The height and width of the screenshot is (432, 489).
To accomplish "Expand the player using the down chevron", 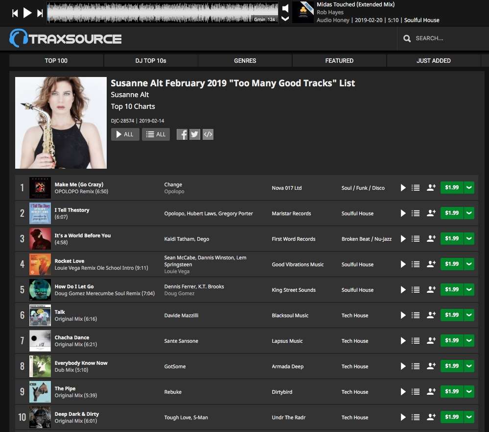I will pyautogui.click(x=285, y=19).
